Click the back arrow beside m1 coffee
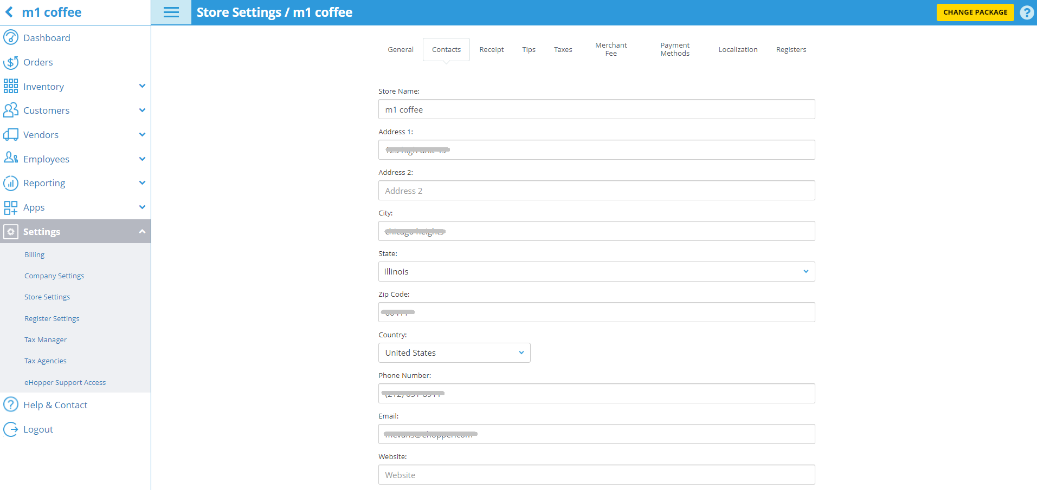1037x490 pixels. (9, 12)
